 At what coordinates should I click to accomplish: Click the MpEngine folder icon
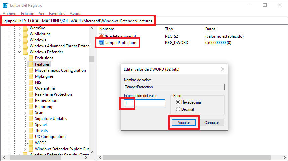click(31, 77)
